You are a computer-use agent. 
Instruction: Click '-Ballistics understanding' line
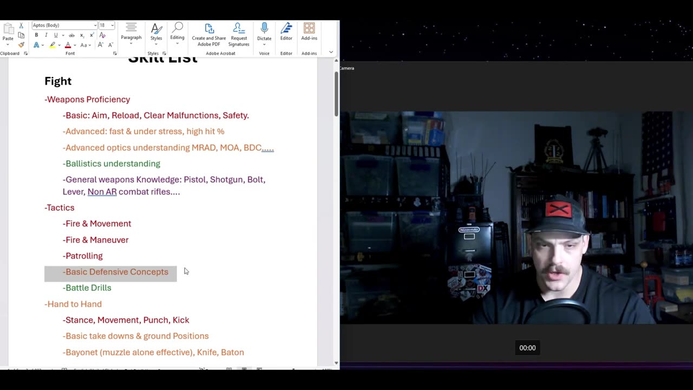112,164
